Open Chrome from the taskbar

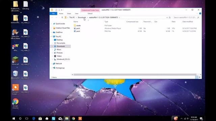[74, 119]
